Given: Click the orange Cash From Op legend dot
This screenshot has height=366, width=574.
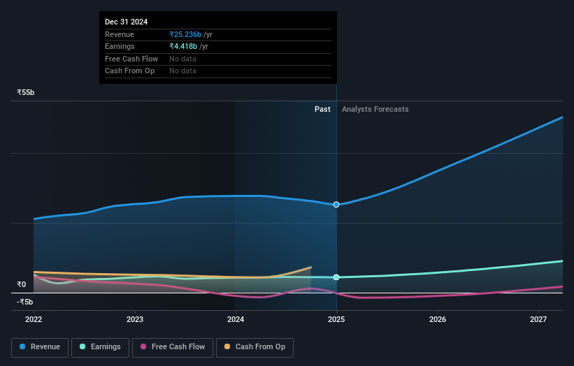Looking at the screenshot, I should [227, 346].
